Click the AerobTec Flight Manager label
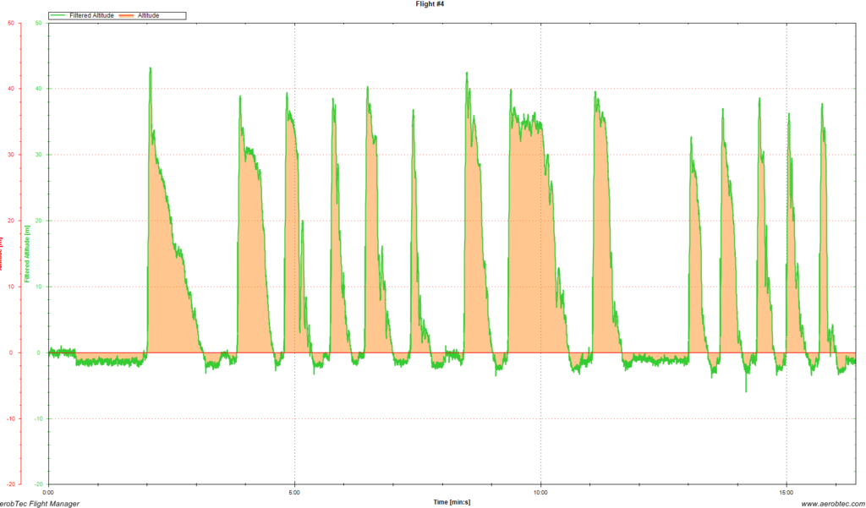This screenshot has height=508, width=866. tap(41, 503)
